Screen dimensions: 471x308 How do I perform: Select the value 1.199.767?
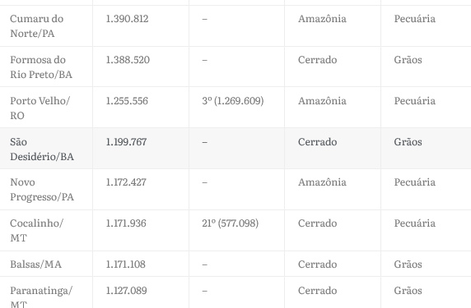click(126, 142)
